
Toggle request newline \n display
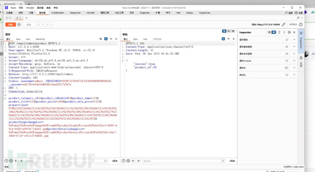(x=111, y=39)
